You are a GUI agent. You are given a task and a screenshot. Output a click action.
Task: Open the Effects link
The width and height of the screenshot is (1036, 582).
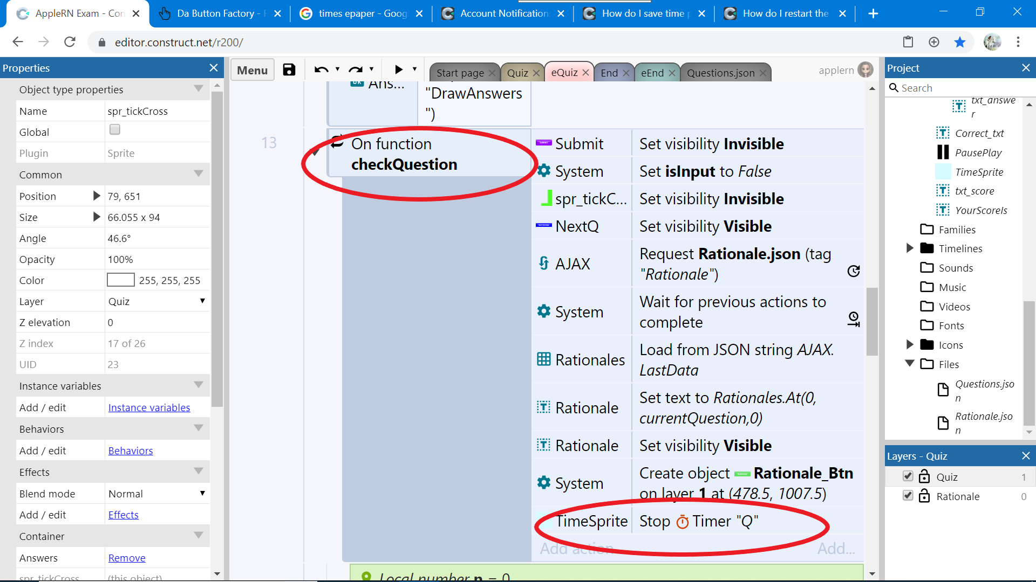[x=123, y=515]
